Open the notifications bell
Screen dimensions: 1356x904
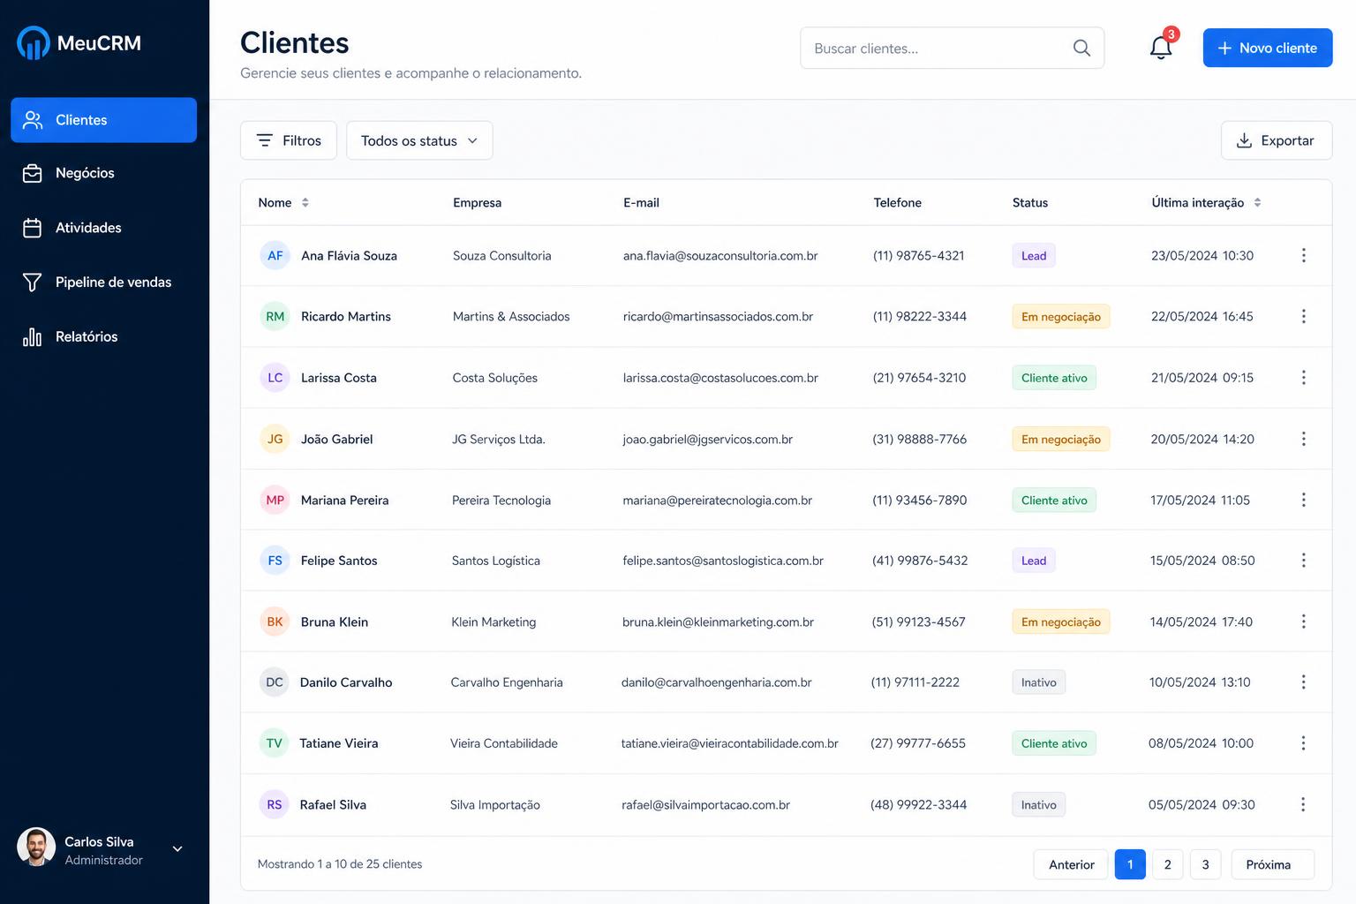pyautogui.click(x=1161, y=48)
